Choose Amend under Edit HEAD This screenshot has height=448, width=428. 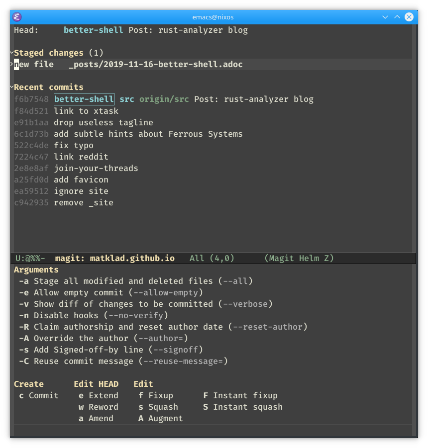click(96, 419)
